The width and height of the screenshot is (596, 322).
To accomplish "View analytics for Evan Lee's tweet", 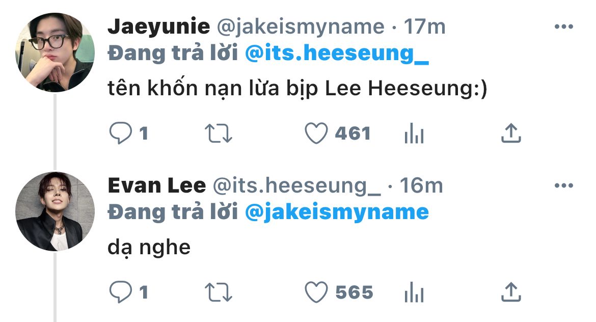I will coord(414,292).
